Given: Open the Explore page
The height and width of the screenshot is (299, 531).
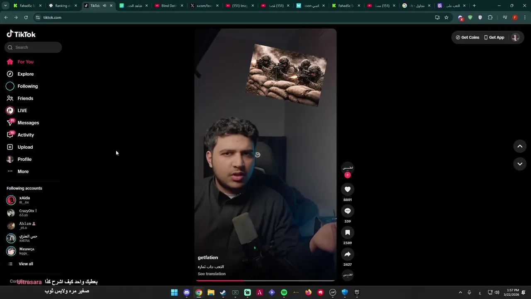Looking at the screenshot, I should coord(20,74).
